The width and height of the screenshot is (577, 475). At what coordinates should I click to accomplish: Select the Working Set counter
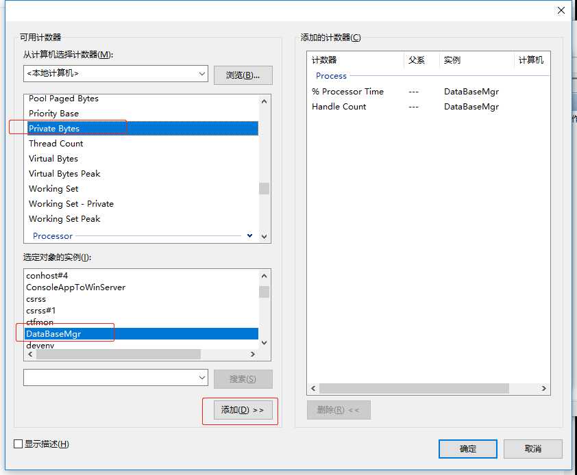[143, 189]
